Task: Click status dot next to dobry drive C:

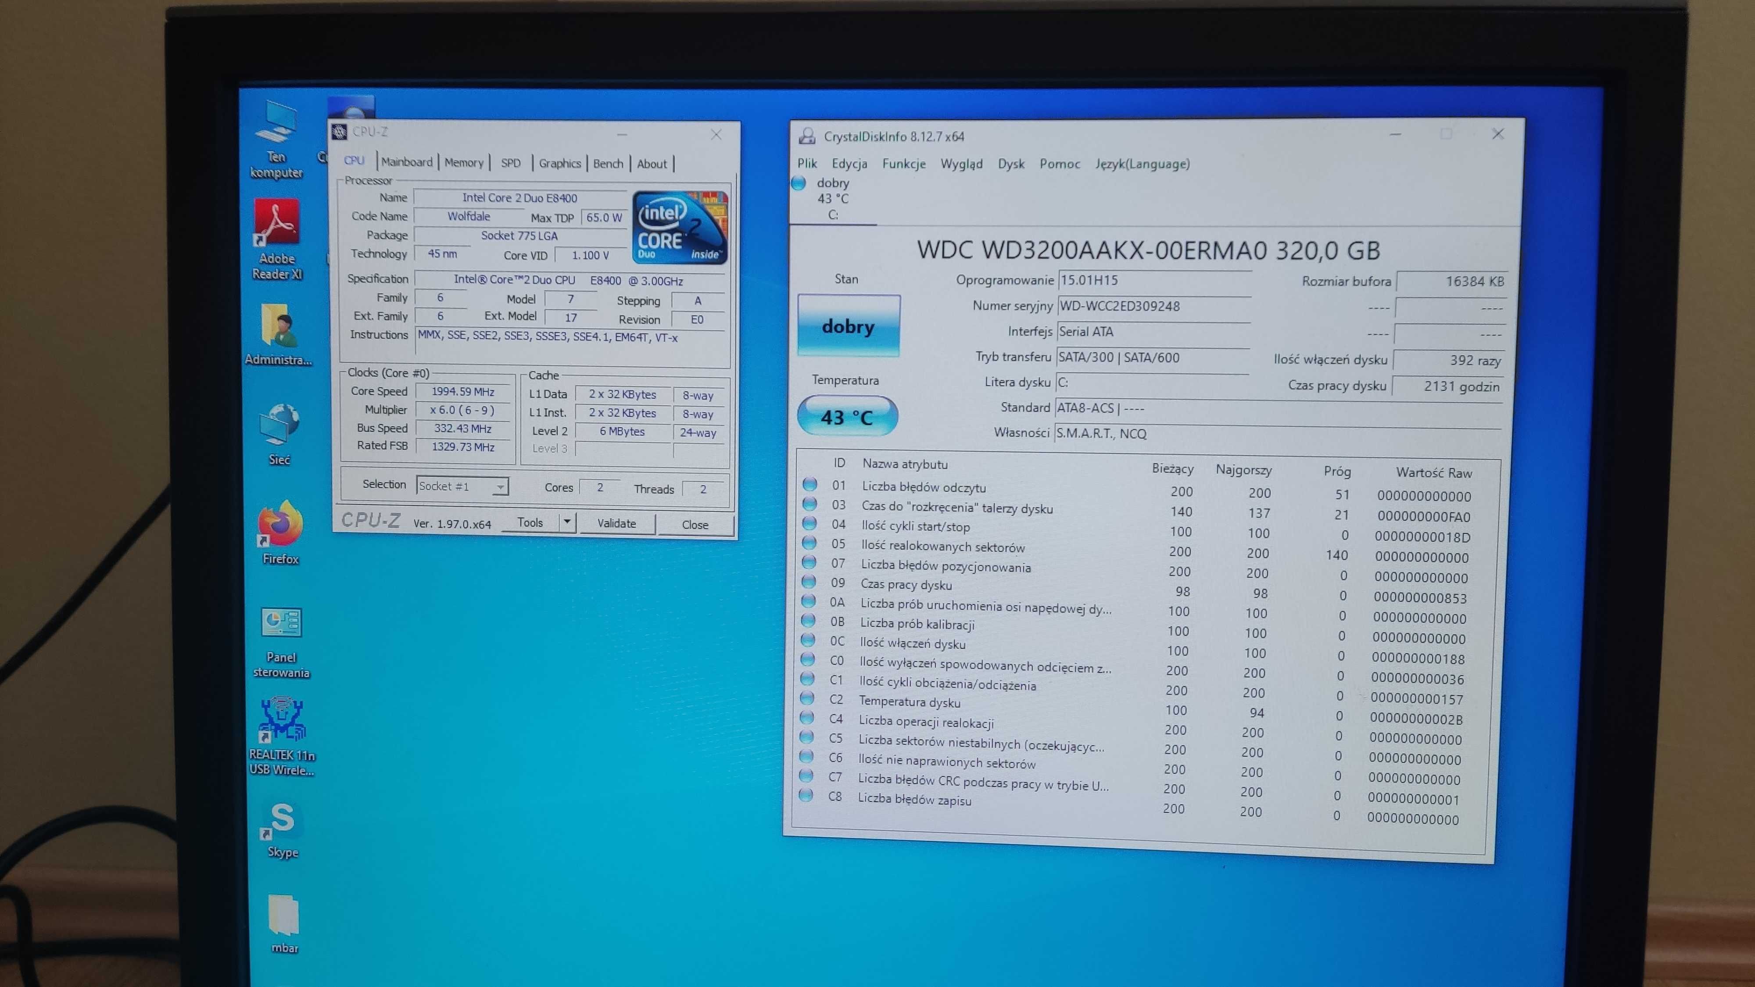Action: (799, 182)
